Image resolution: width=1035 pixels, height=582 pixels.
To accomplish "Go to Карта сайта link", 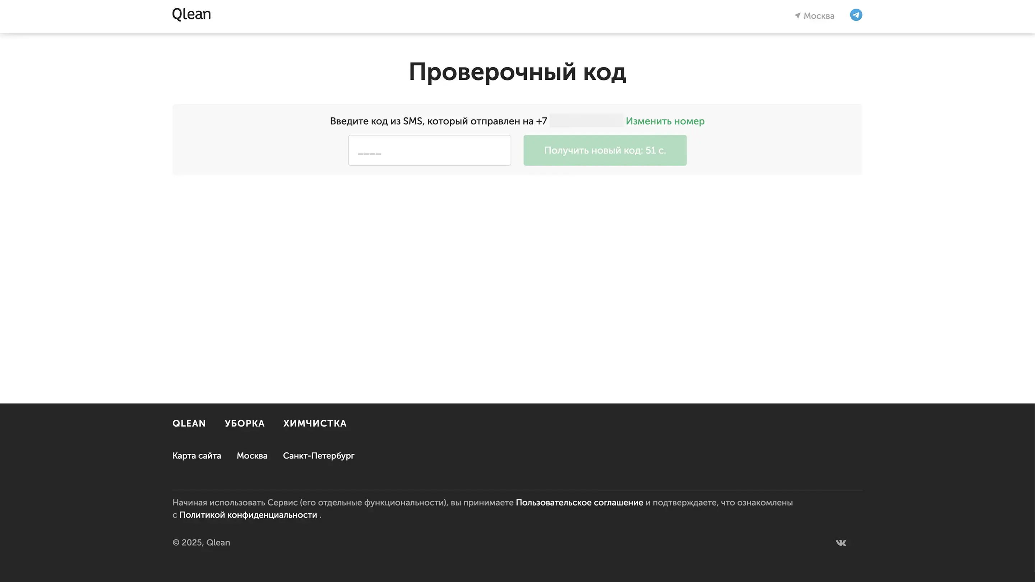I will click(x=197, y=456).
